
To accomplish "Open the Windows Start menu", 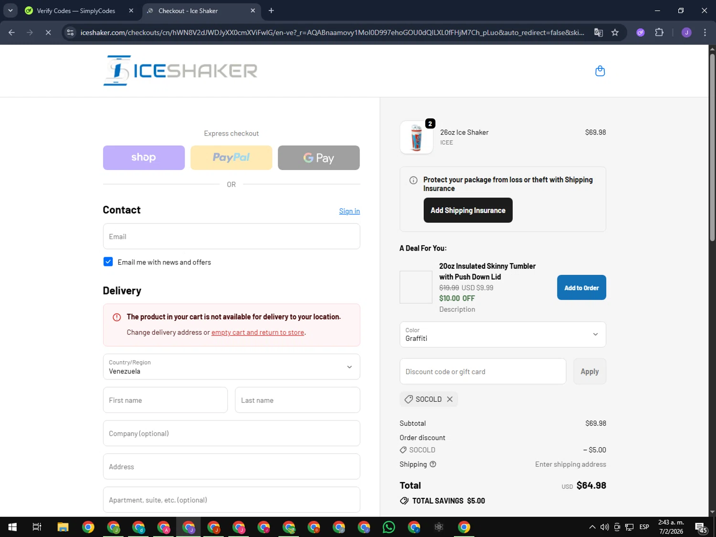I will point(12,527).
